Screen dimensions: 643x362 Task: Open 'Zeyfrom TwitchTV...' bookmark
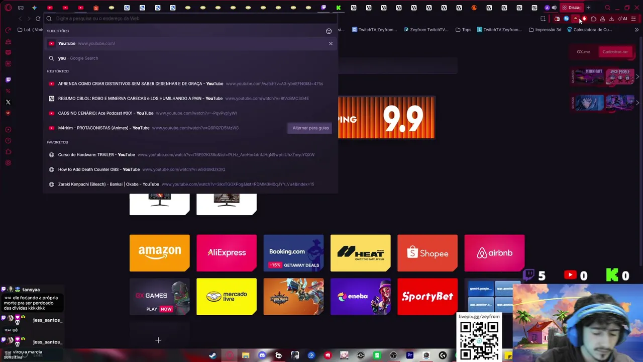[x=425, y=30]
